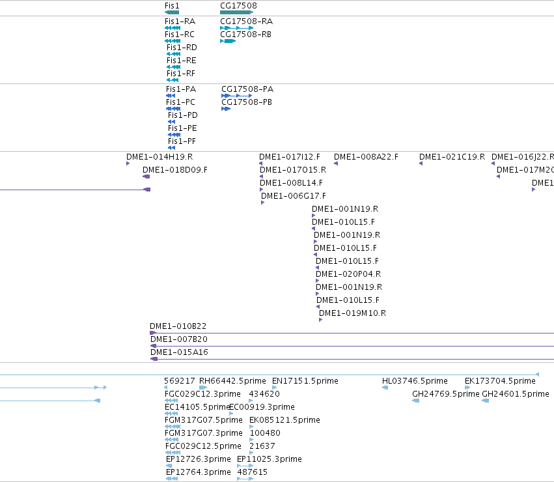The image size is (554, 482).
Task: Click the DME1-018D09.F arrow glyph
Action: (146, 177)
